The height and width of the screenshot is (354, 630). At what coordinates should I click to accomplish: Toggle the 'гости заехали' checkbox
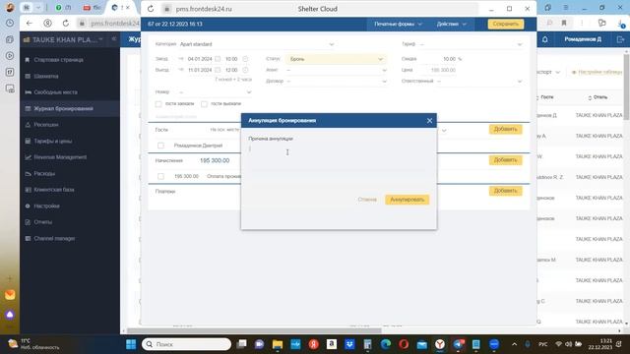click(158, 104)
